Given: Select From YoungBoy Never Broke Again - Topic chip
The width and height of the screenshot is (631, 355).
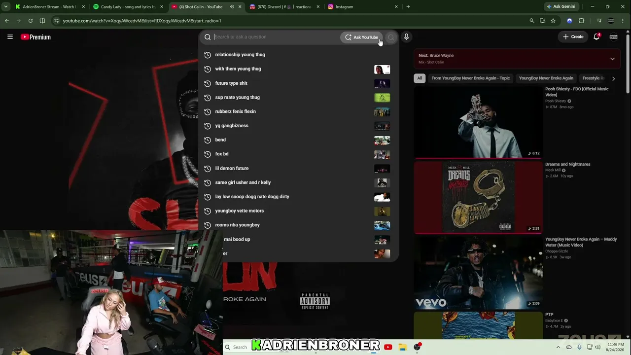Looking at the screenshot, I should click(470, 78).
